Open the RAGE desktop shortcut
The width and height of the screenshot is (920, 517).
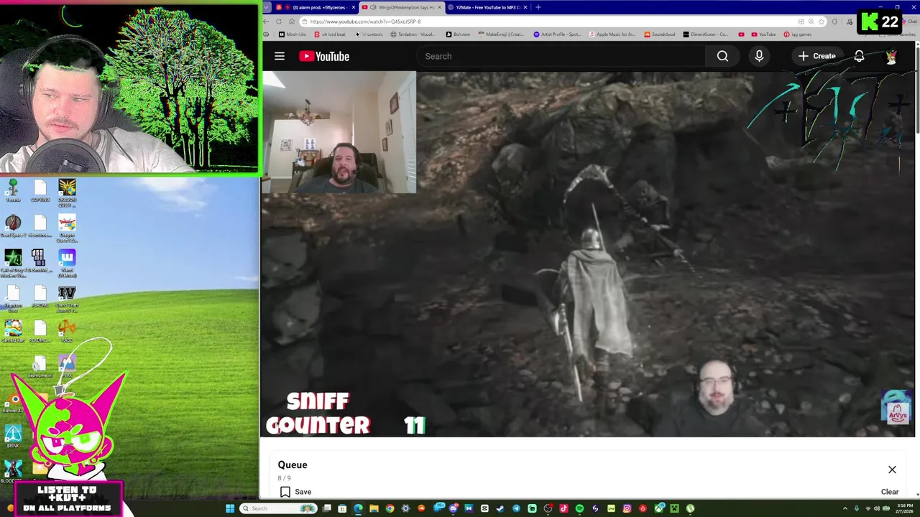coord(67,331)
